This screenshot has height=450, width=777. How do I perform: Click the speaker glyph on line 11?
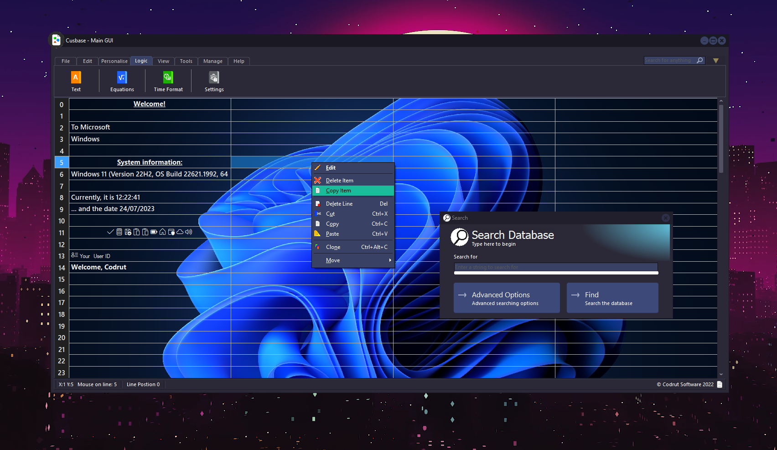(x=189, y=232)
